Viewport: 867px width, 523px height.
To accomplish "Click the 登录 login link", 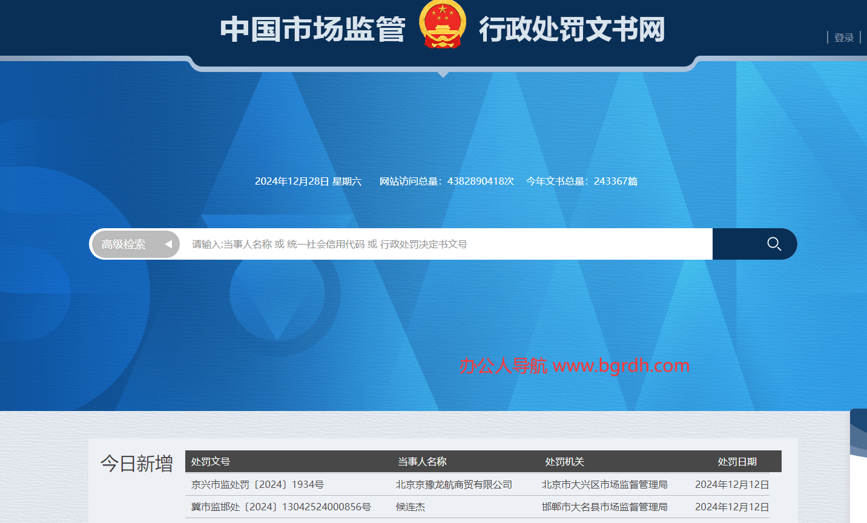I will tap(843, 38).
